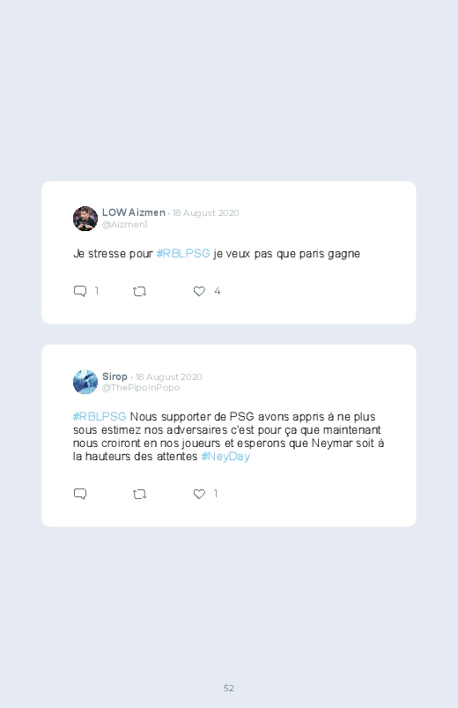The image size is (458, 708).
Task: Open LOW Aizmen's profile avatar
Action: tap(85, 219)
